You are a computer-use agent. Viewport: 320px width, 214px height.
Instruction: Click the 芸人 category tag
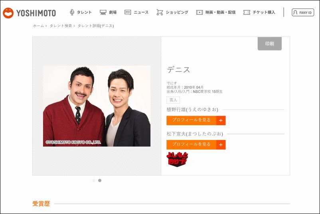click(x=173, y=100)
